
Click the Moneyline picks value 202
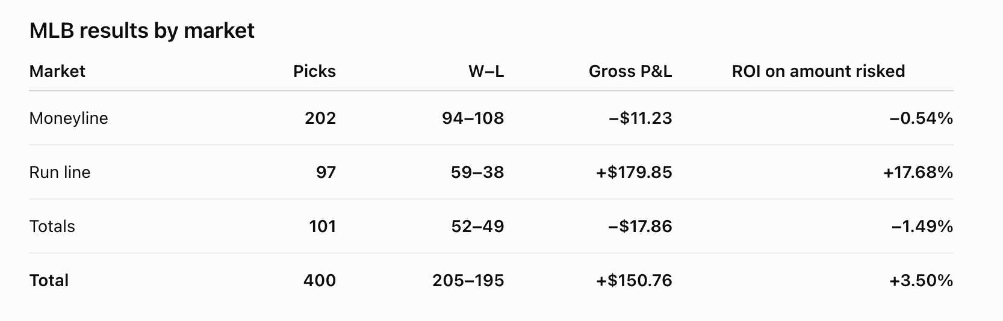tap(320, 118)
